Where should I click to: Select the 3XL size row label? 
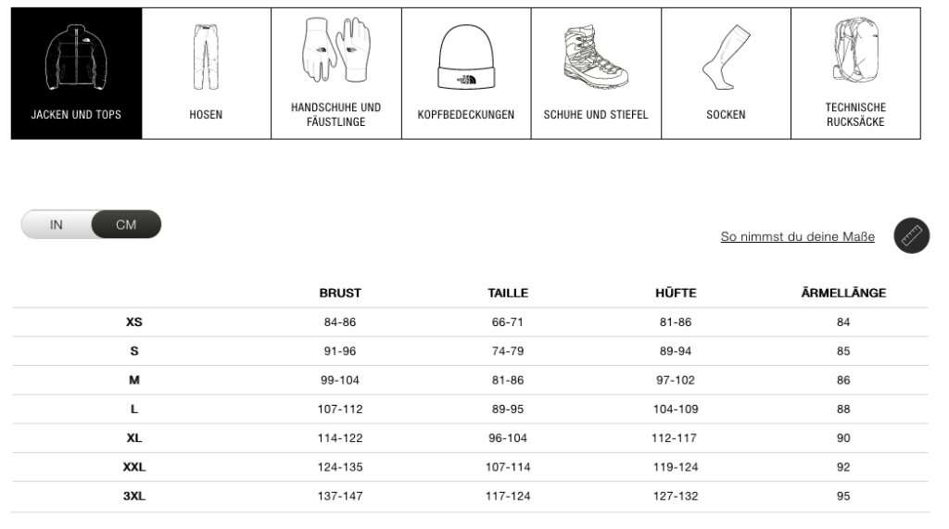pyautogui.click(x=133, y=497)
